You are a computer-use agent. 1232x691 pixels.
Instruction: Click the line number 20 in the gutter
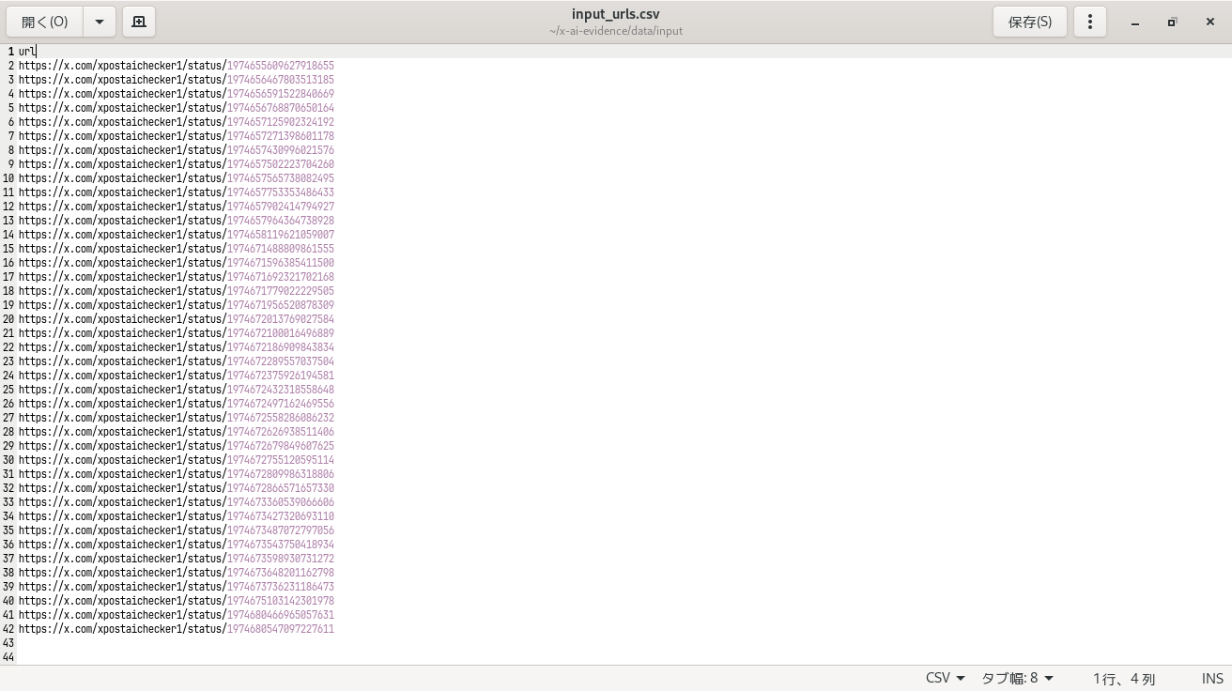(x=8, y=319)
